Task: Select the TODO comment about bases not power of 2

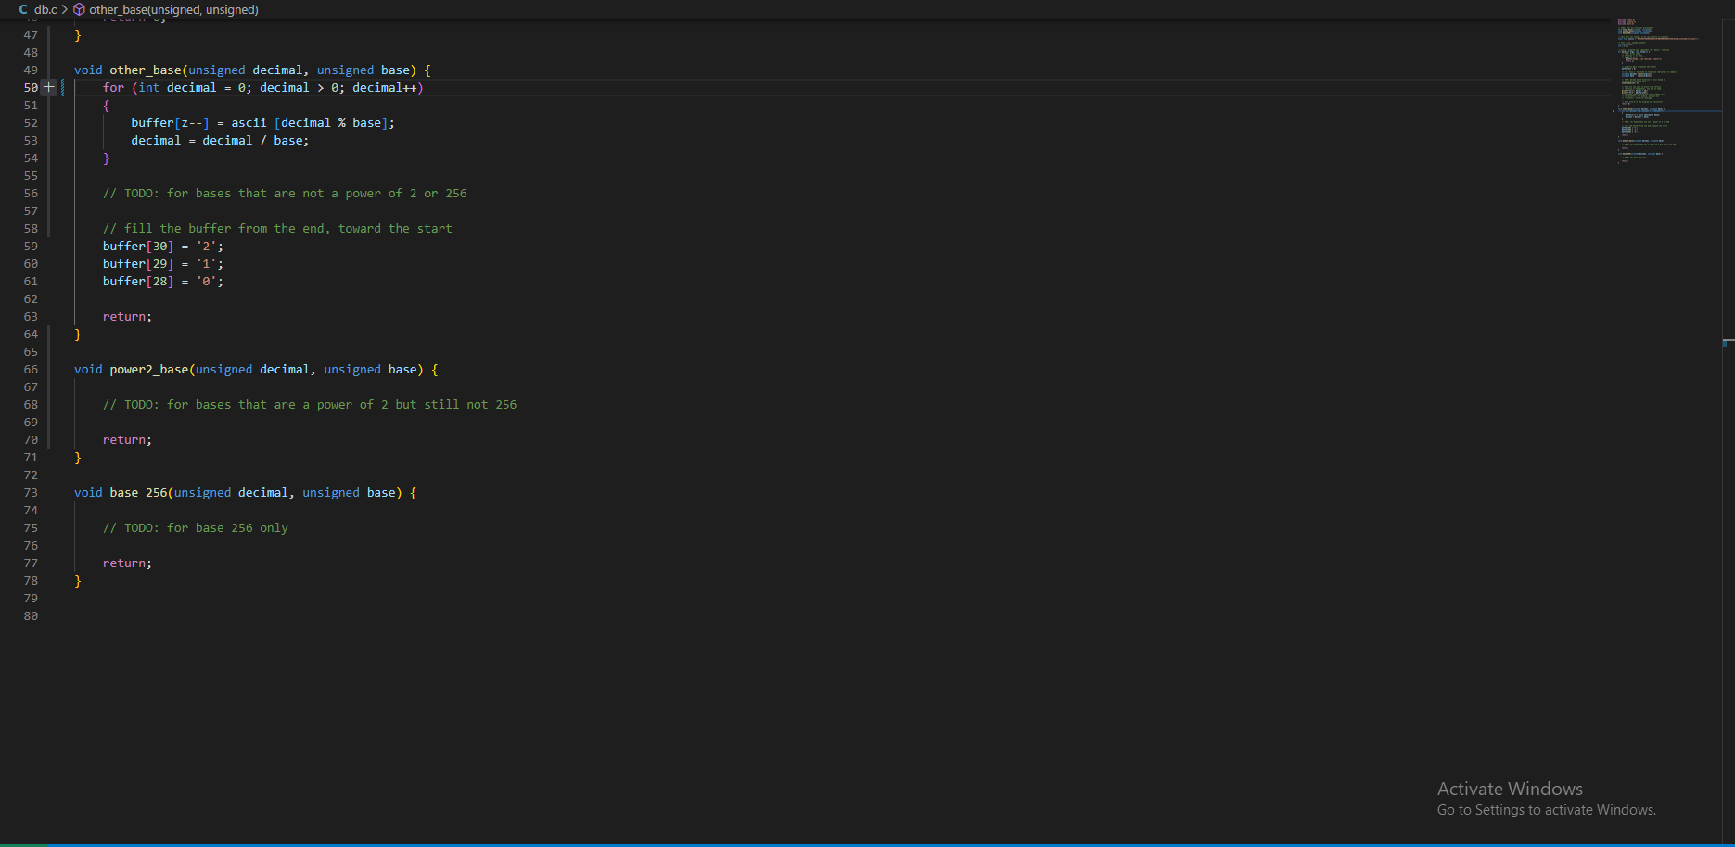Action: [x=285, y=193]
